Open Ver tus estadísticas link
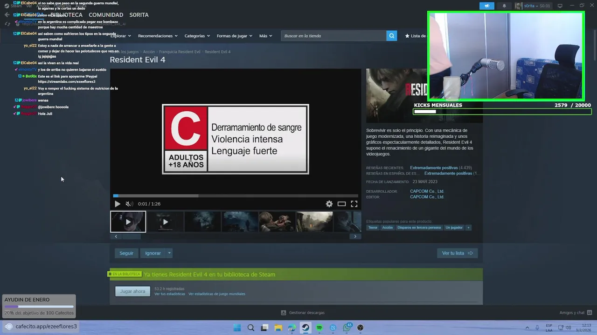The width and height of the screenshot is (597, 335). coord(170,294)
